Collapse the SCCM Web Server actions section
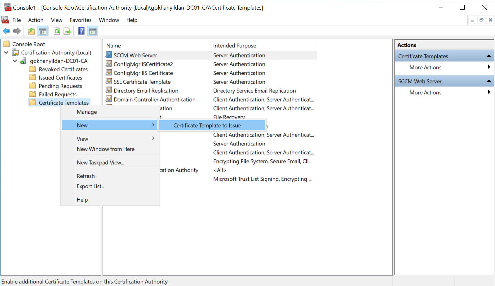This screenshot has height=286, width=495. pos(489,81)
